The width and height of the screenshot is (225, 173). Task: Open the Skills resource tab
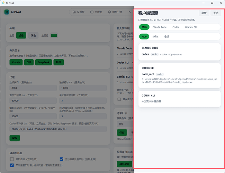(x=155, y=36)
